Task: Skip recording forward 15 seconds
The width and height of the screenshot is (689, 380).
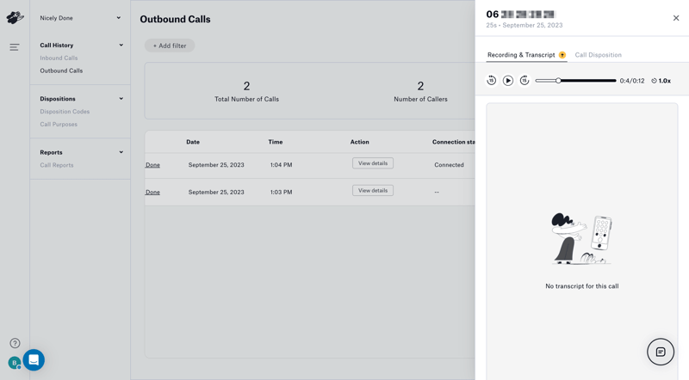Action: [525, 81]
